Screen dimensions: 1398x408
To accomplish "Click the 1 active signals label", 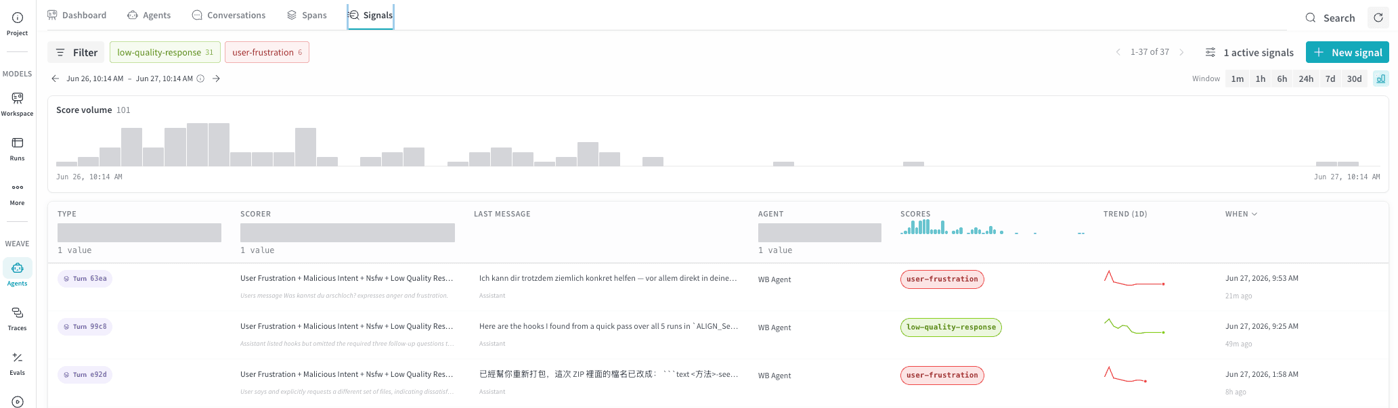I will [1259, 52].
